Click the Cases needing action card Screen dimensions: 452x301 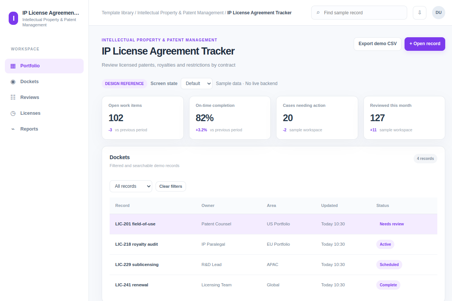(x=317, y=118)
